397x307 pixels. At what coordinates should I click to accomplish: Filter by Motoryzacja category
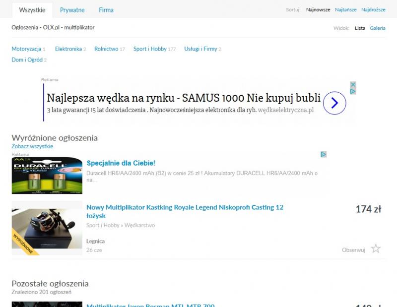26,49
